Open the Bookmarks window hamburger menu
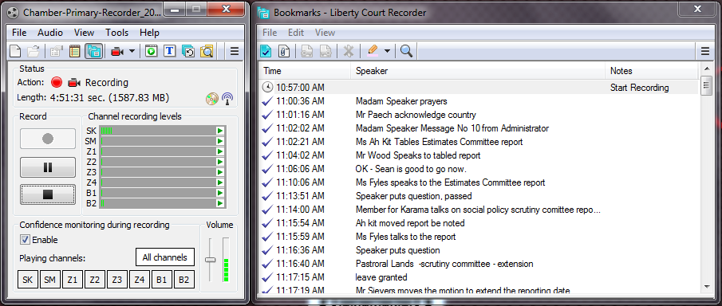This screenshot has width=722, height=306. point(705,51)
